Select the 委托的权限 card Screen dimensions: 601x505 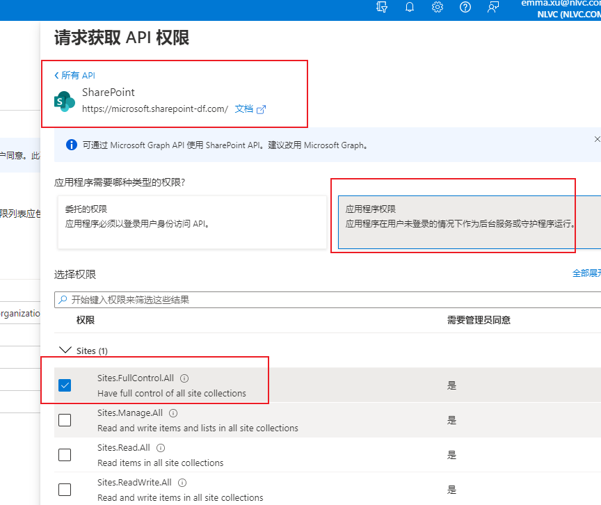pos(192,222)
